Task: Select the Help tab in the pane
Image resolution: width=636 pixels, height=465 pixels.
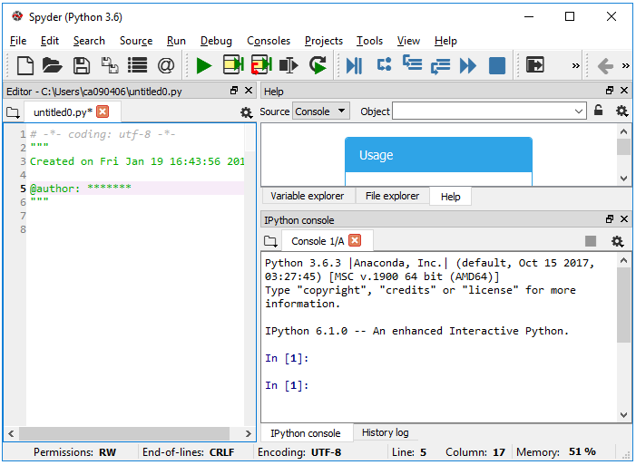Action: (x=450, y=196)
